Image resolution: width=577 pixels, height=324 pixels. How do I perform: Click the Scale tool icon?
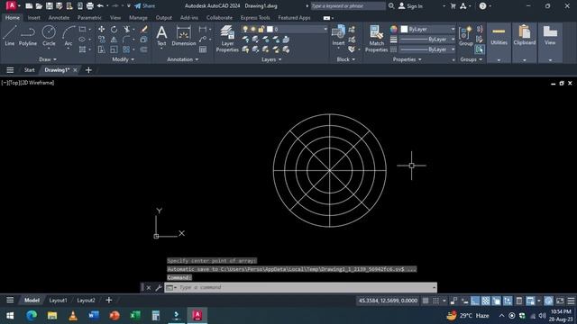114,49
